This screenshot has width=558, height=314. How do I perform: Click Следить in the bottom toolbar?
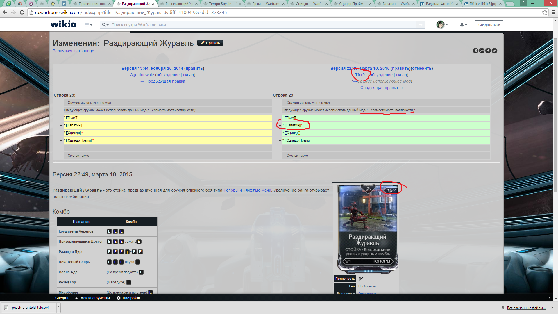pos(62,298)
